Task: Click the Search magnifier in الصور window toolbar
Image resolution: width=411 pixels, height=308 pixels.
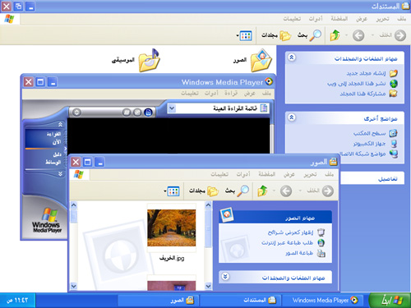Action: coord(242,191)
